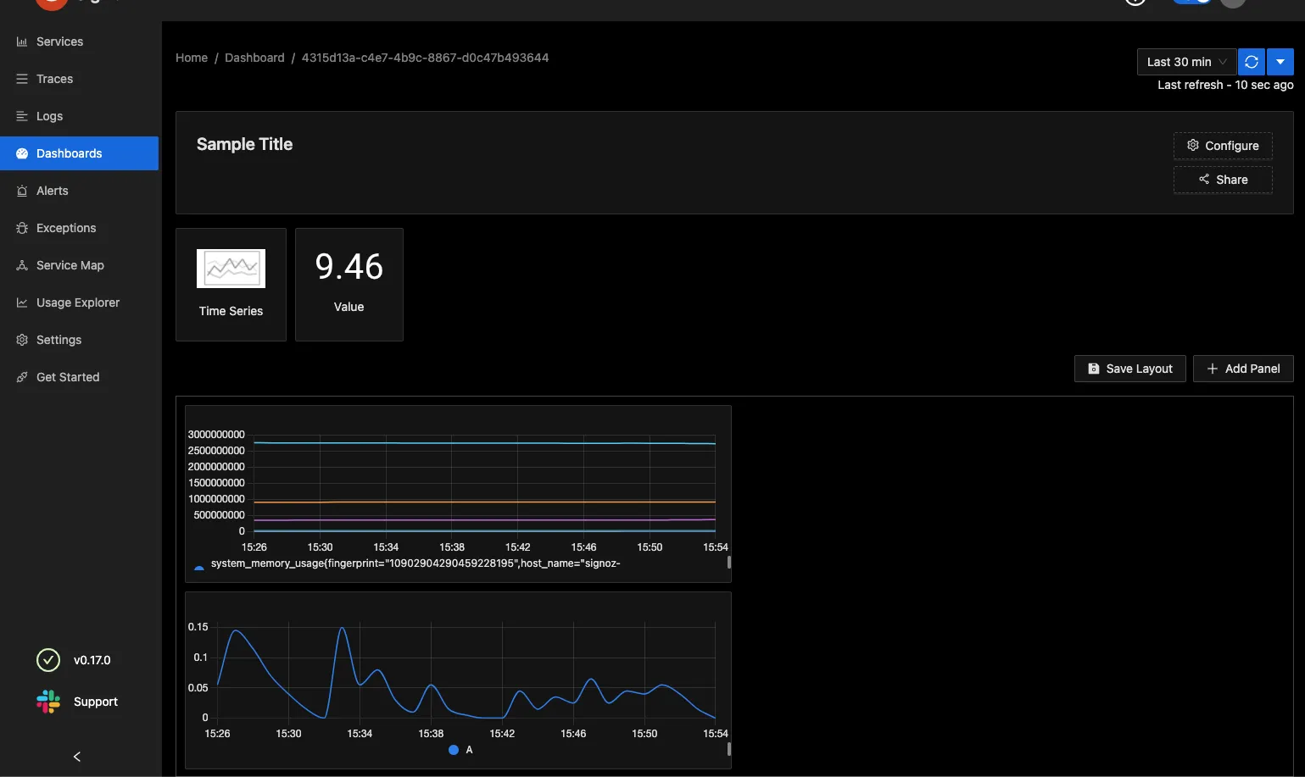
Task: Click the legend scrollbar beside series A
Action: click(729, 748)
